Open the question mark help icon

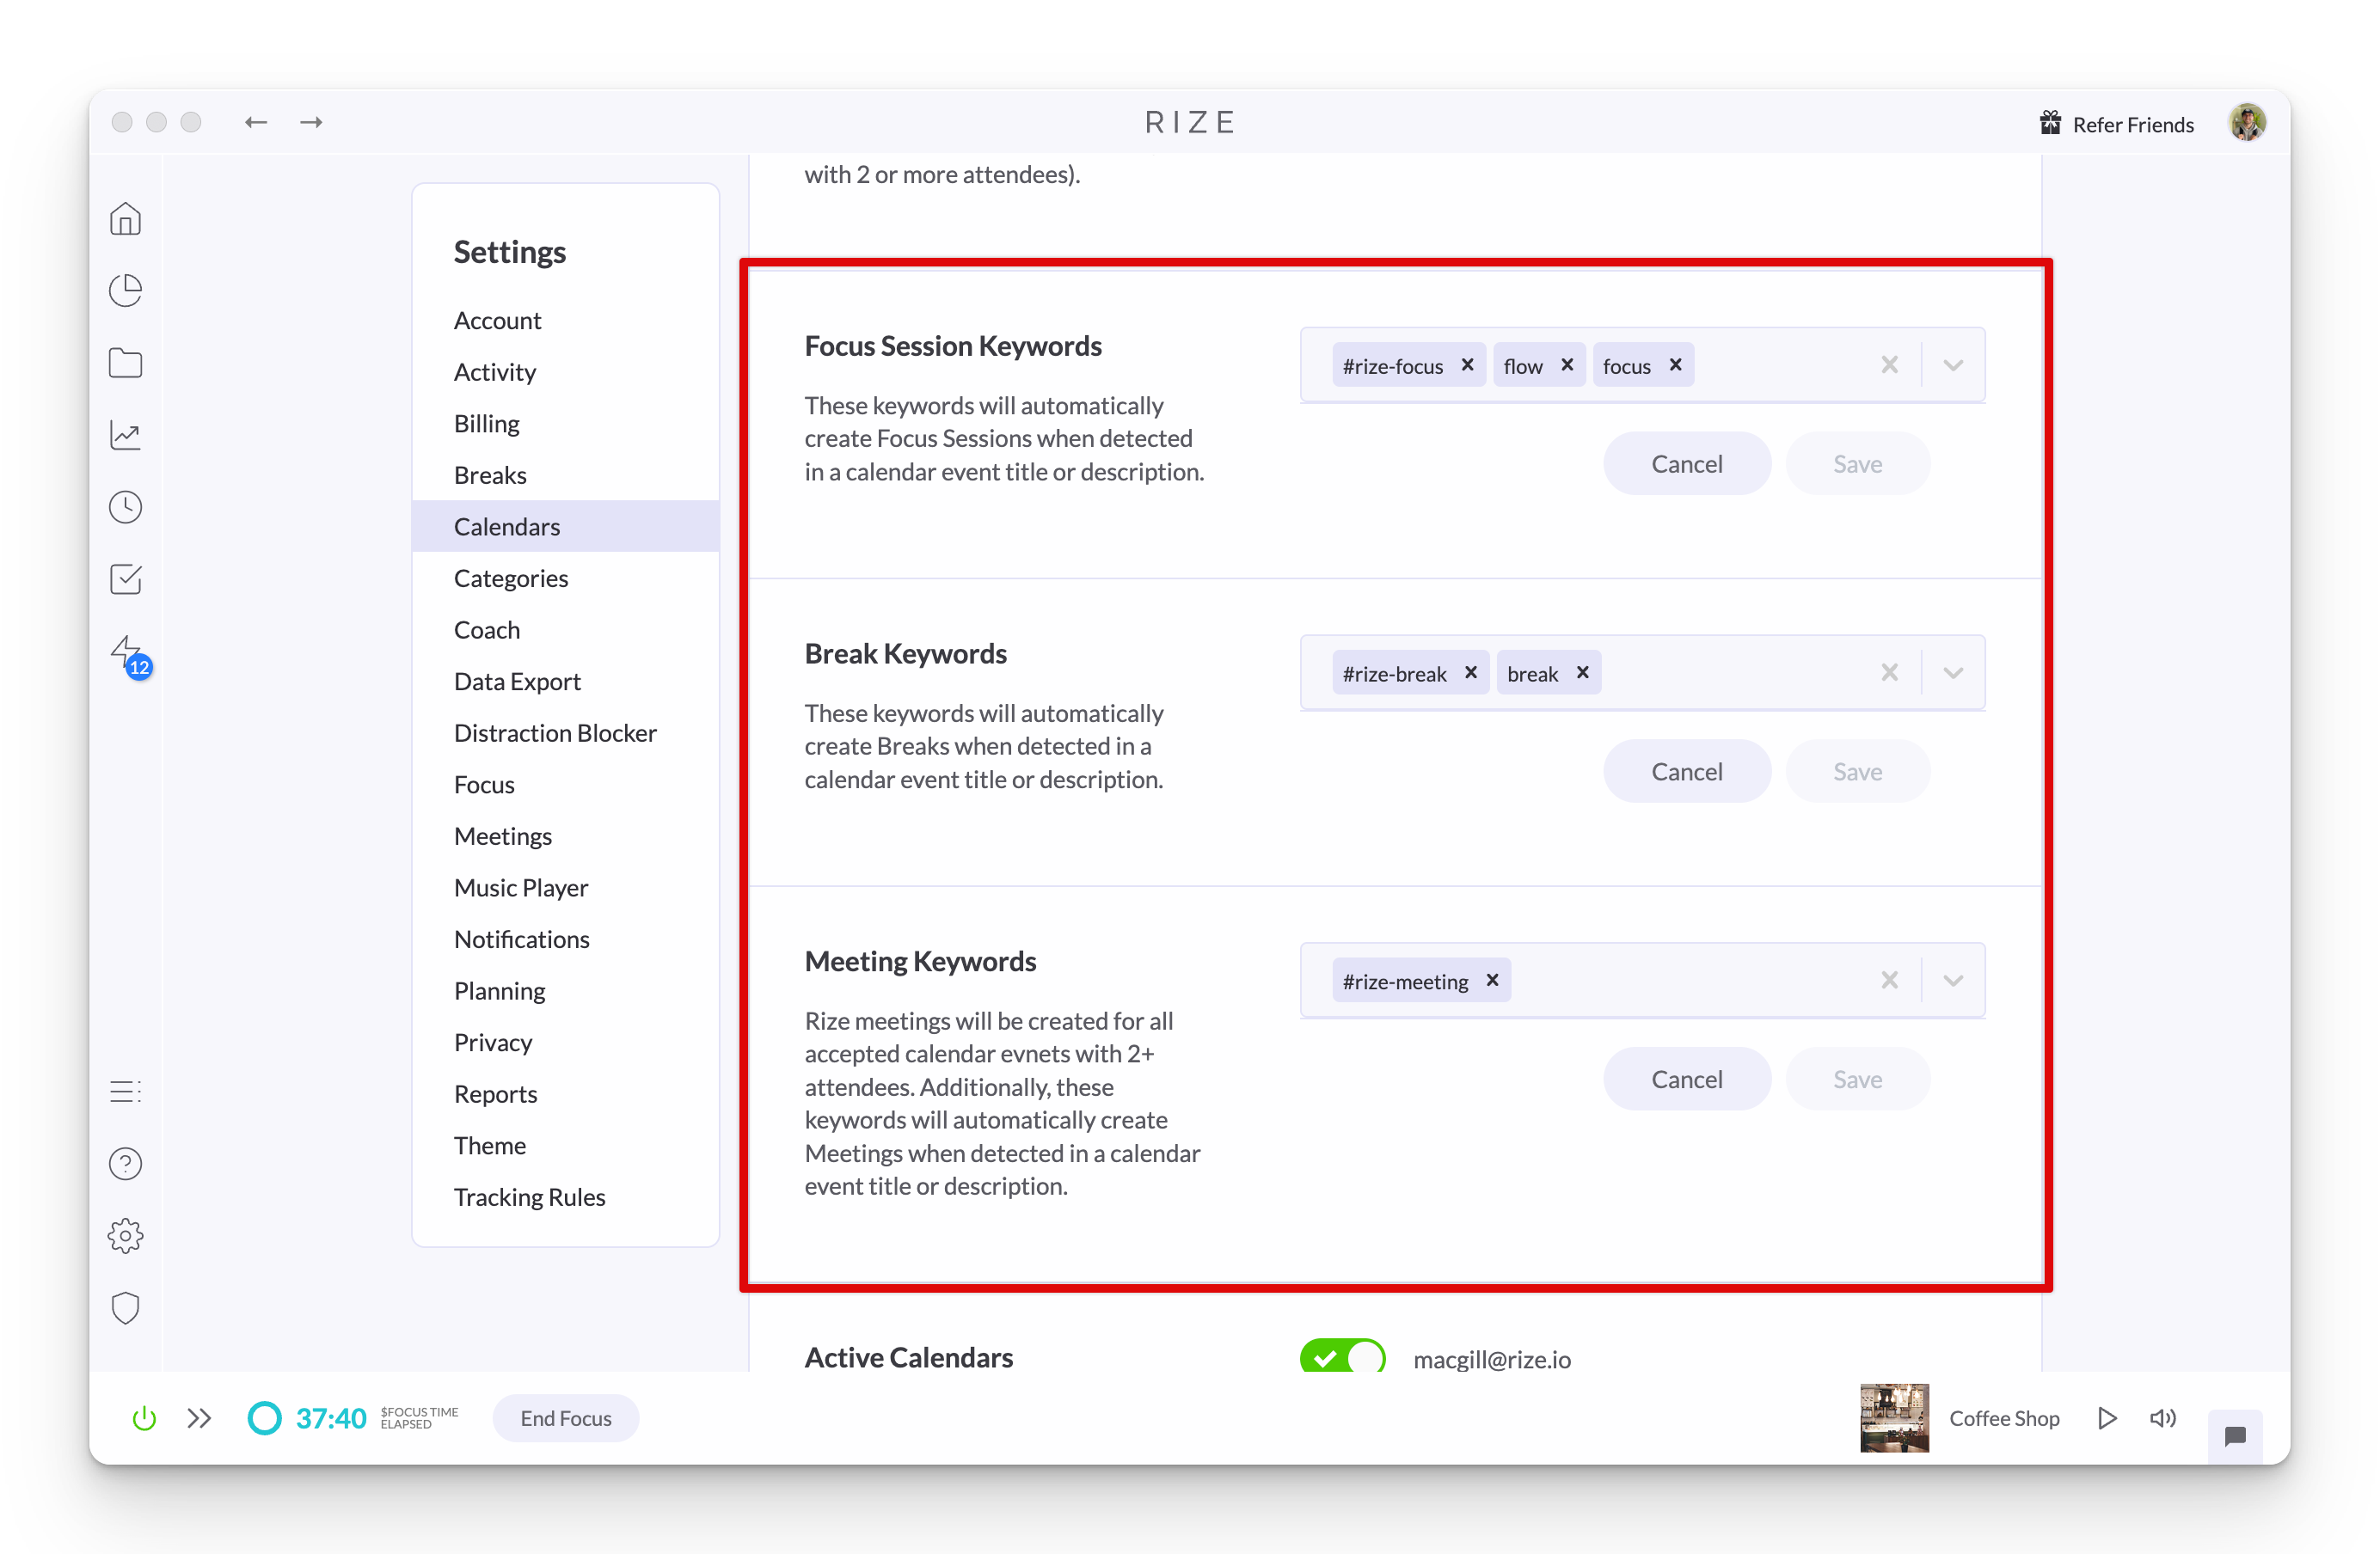125,1163
